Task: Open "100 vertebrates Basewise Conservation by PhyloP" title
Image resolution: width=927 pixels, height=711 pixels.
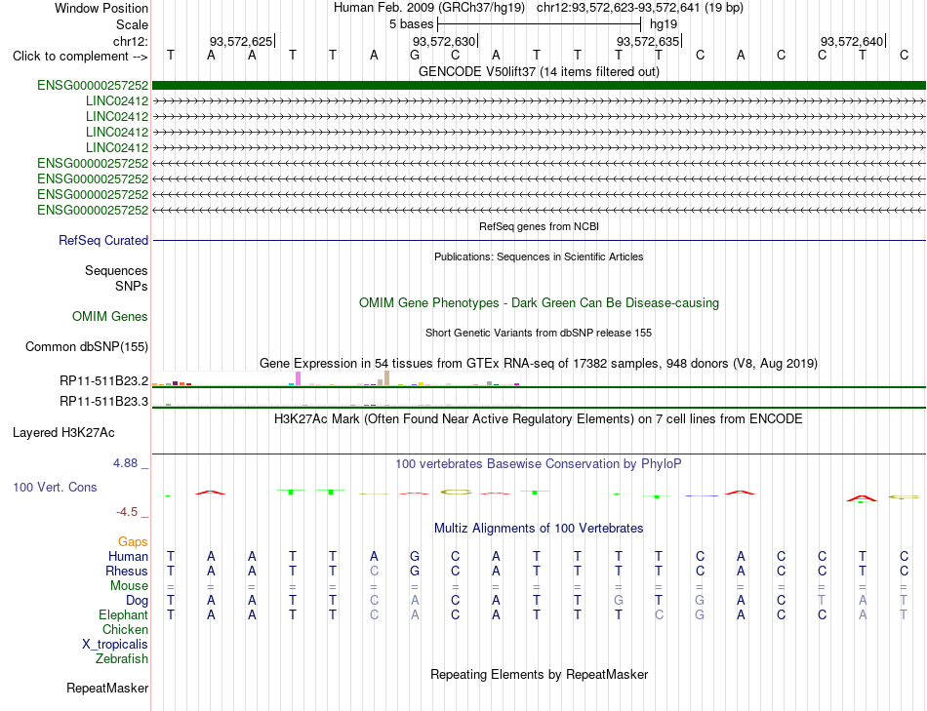Action: (x=539, y=464)
